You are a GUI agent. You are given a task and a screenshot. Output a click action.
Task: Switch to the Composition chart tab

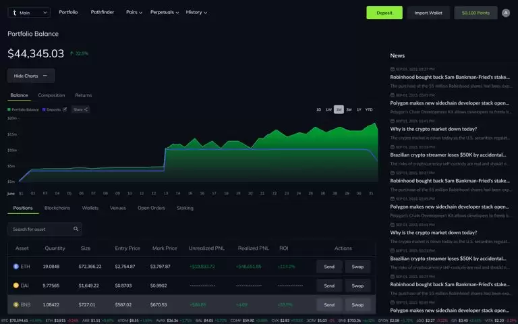pyautogui.click(x=51, y=95)
